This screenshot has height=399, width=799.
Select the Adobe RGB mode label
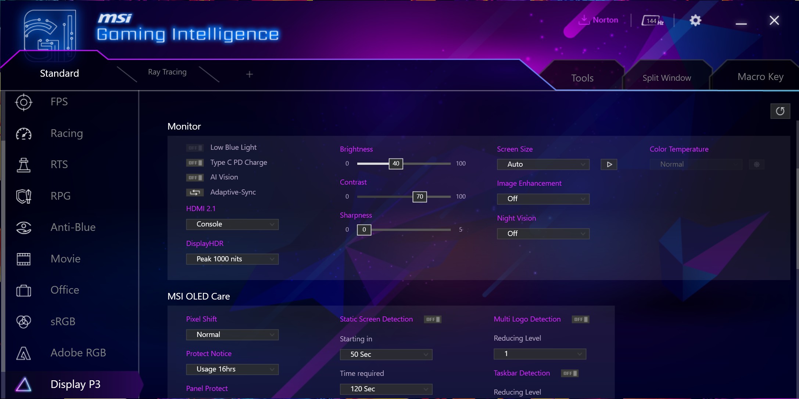(x=78, y=353)
